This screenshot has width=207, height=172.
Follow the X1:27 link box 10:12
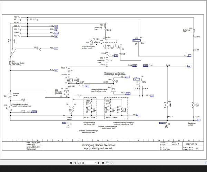pos(87,86)
